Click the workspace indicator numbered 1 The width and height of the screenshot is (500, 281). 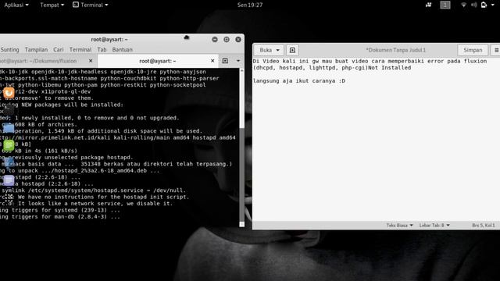(x=445, y=5)
